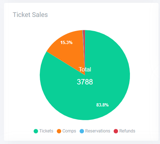The height and width of the screenshot is (144, 160).
Task: Click the Total label on chart
Action: [85, 69]
